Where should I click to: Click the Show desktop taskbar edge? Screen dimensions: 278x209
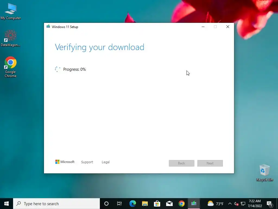coord(277,204)
